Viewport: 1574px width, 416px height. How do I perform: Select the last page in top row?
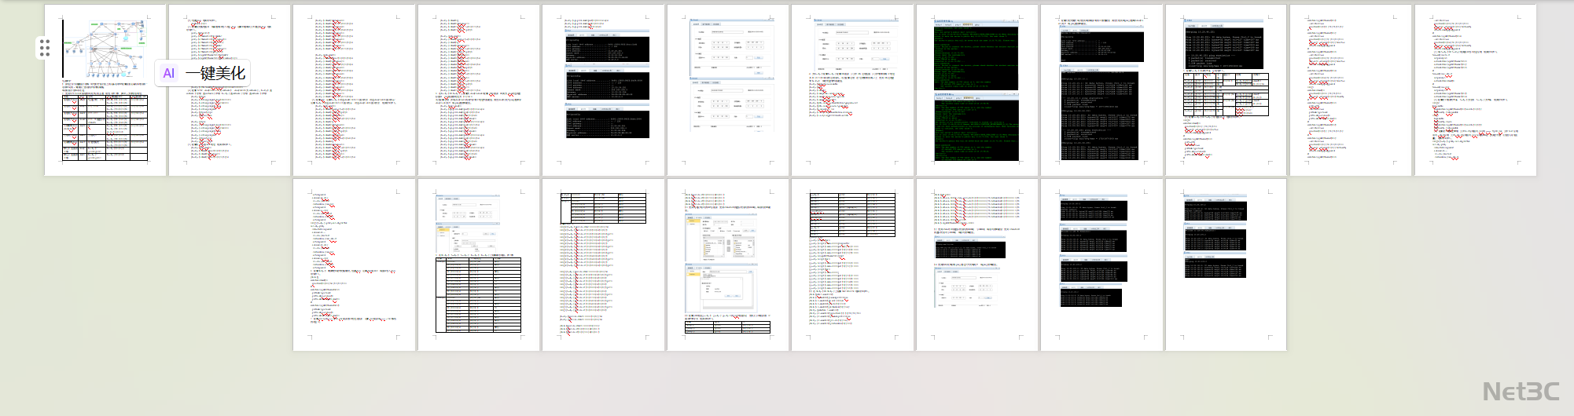(1475, 90)
